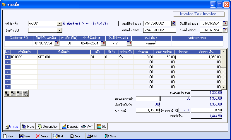Click the Save disk button
This screenshot has height=140, width=231.
point(24,136)
